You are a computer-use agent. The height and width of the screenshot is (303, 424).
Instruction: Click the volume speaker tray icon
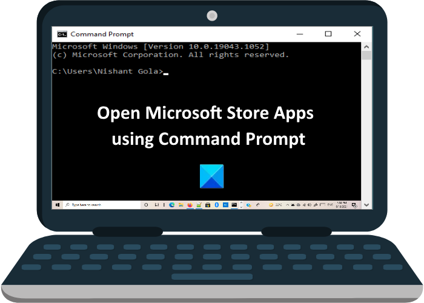pos(309,205)
